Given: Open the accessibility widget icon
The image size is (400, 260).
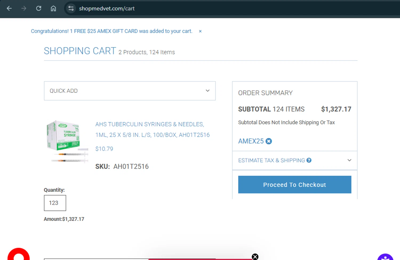Looking at the screenshot, I should (x=385, y=257).
